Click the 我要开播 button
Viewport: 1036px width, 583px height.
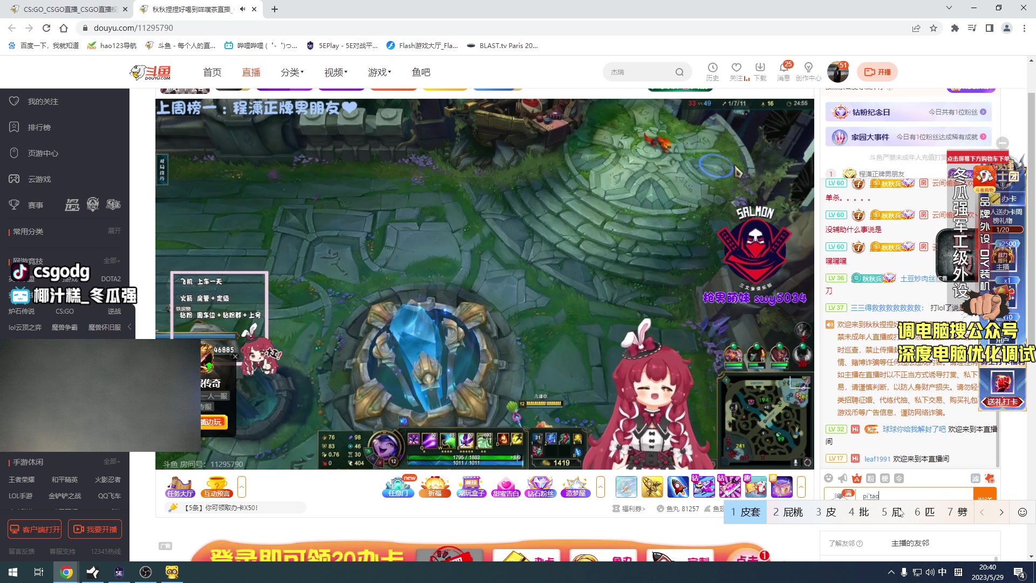[95, 529]
